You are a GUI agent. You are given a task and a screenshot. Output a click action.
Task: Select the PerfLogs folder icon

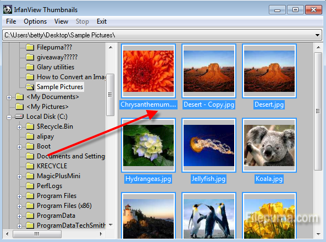(x=30, y=186)
